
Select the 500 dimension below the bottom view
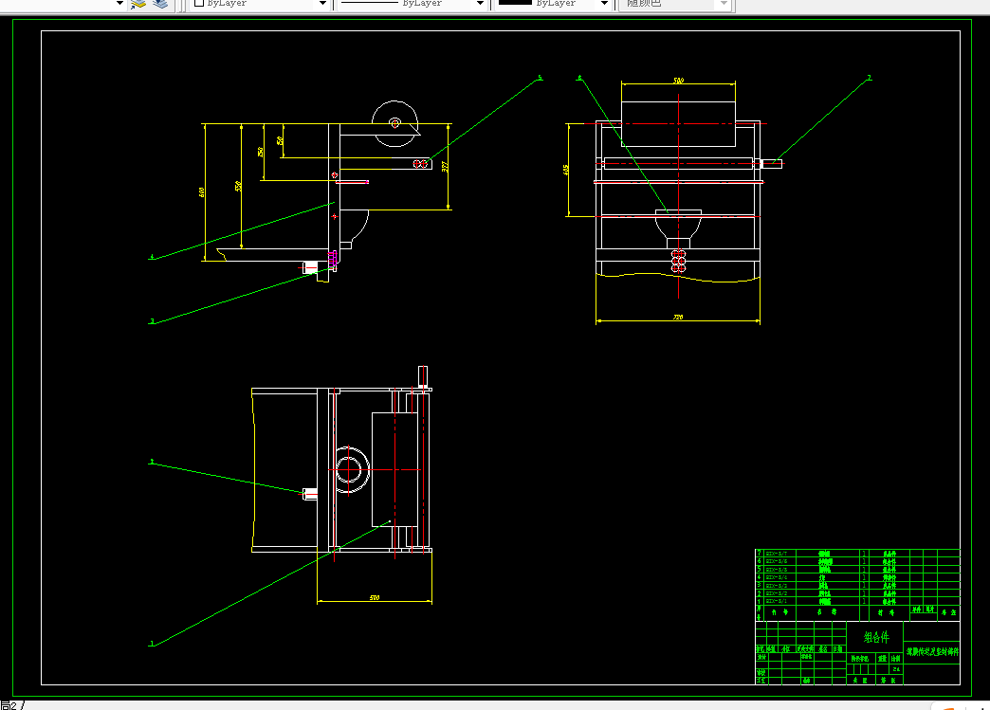pos(375,597)
